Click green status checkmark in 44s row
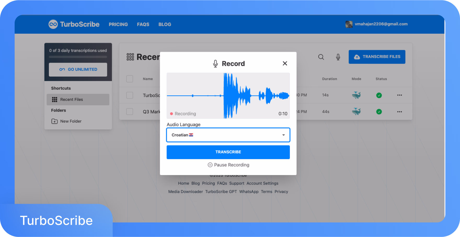460x237 pixels. [x=379, y=112]
